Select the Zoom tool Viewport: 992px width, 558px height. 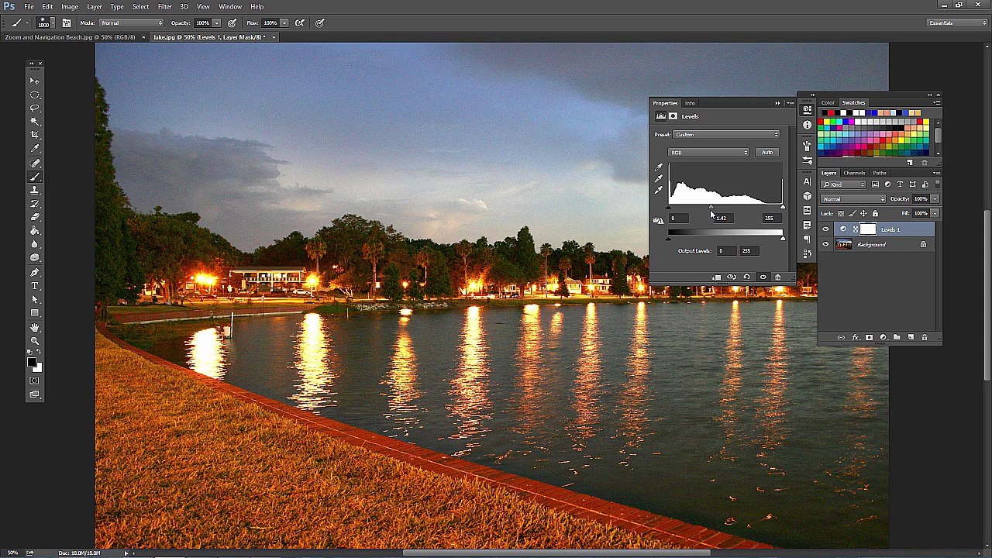click(35, 341)
